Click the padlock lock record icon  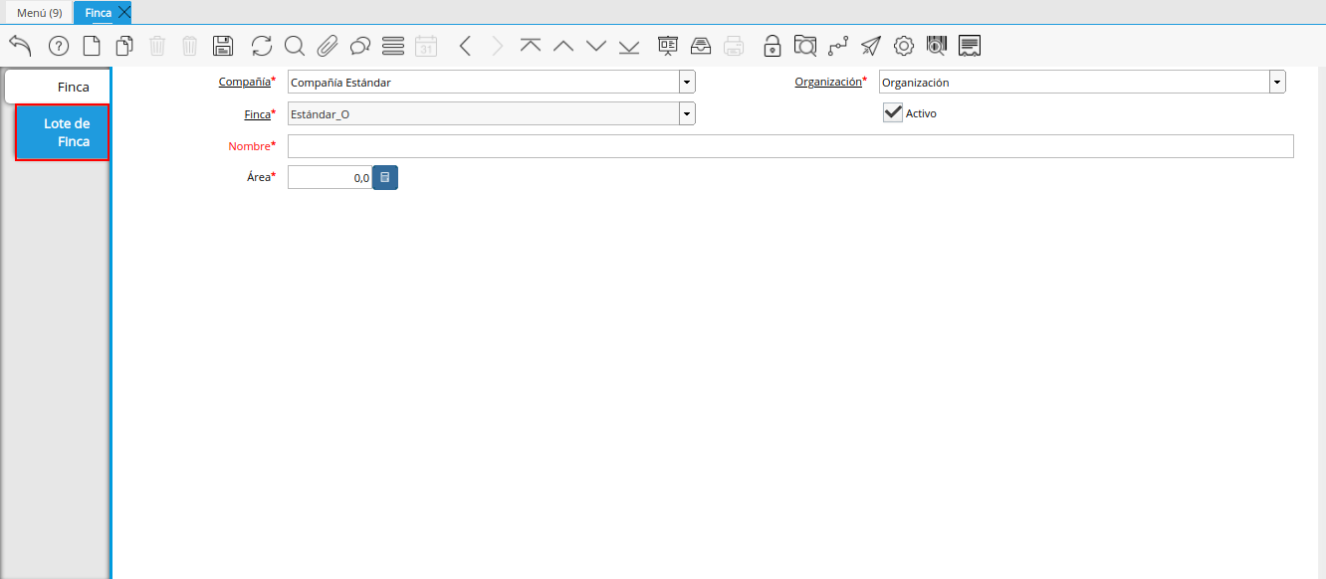773,46
